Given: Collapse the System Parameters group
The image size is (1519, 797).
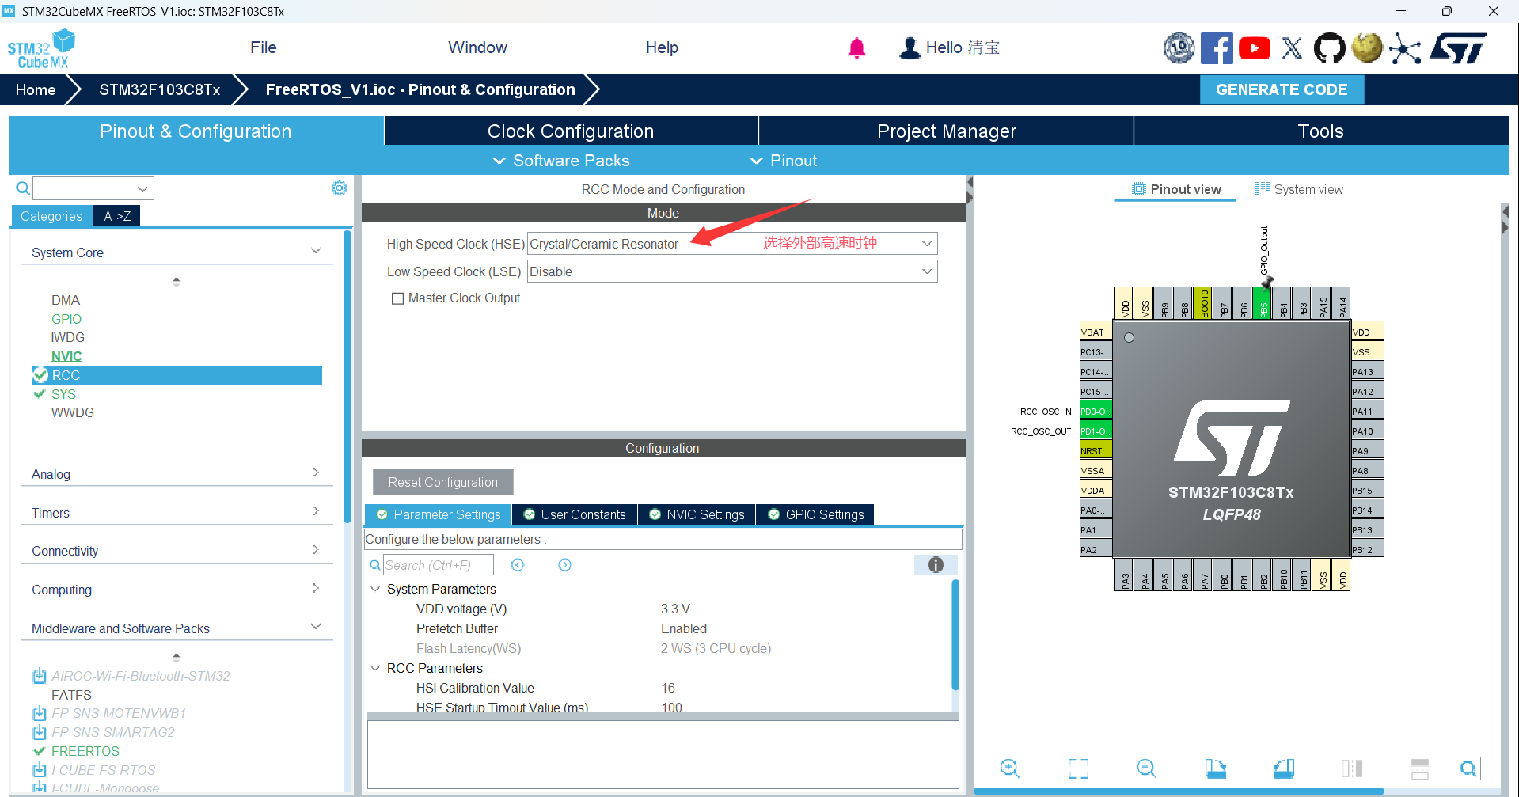Looking at the screenshot, I should [x=375, y=589].
